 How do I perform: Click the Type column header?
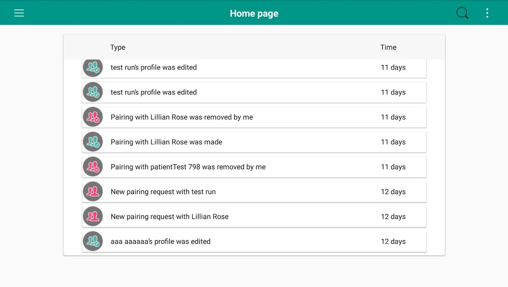coord(117,47)
